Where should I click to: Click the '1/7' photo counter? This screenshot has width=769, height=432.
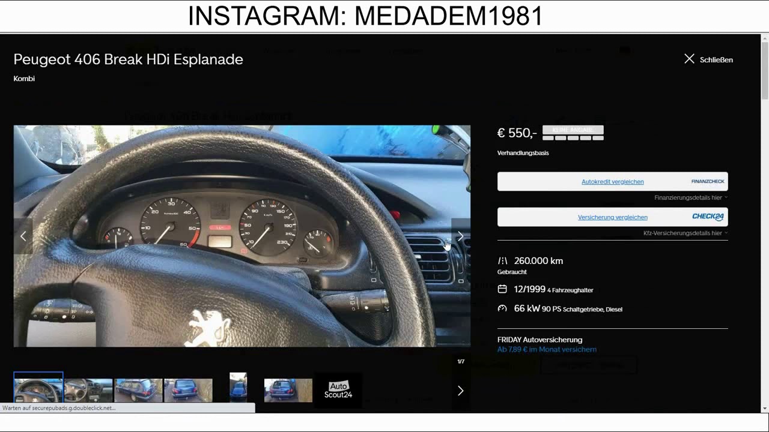tap(461, 362)
